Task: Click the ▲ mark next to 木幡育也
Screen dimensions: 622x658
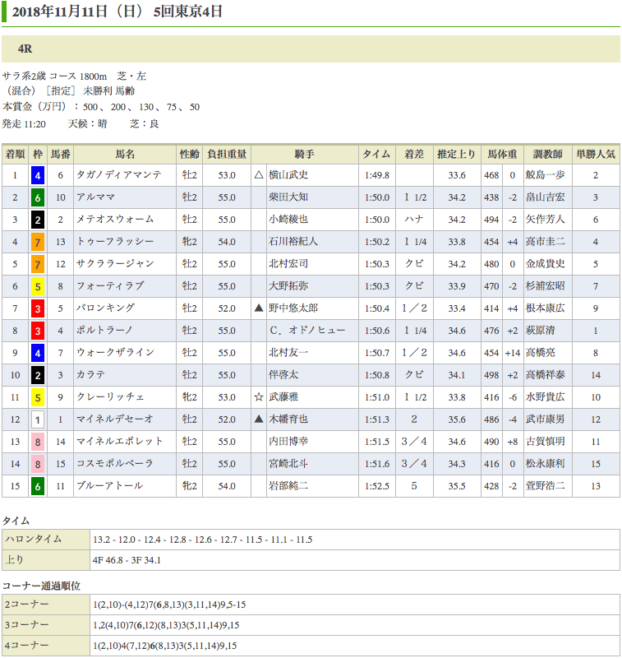Action: (x=259, y=419)
